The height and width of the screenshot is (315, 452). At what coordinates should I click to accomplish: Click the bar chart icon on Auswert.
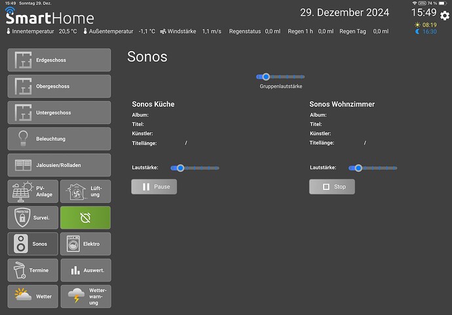[x=75, y=270]
